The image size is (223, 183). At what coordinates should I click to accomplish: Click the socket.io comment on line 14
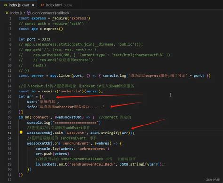(76, 86)
